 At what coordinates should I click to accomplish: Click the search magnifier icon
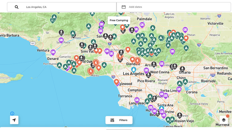[17, 7]
